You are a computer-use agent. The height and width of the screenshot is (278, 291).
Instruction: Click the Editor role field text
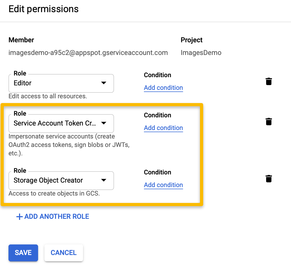click(x=23, y=83)
